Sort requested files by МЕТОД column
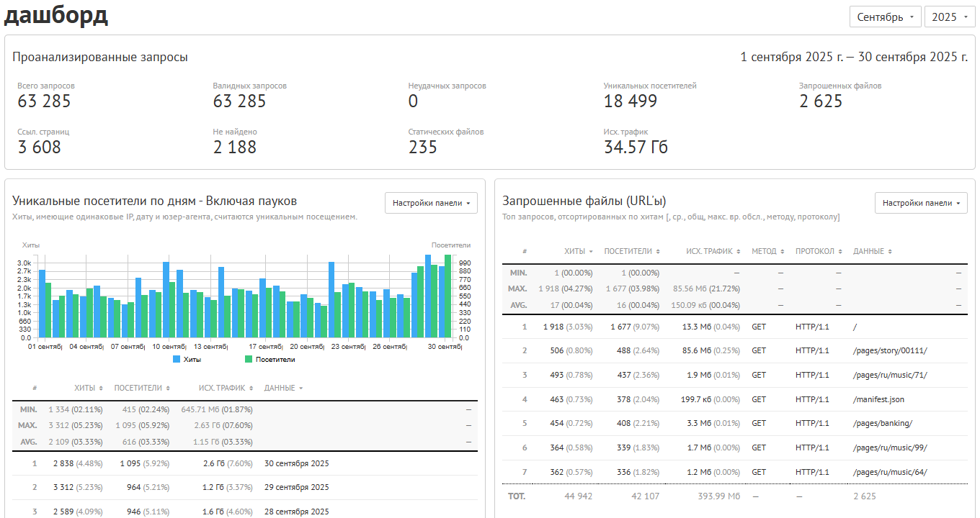Viewport: 980px width, 518px height. [x=768, y=251]
